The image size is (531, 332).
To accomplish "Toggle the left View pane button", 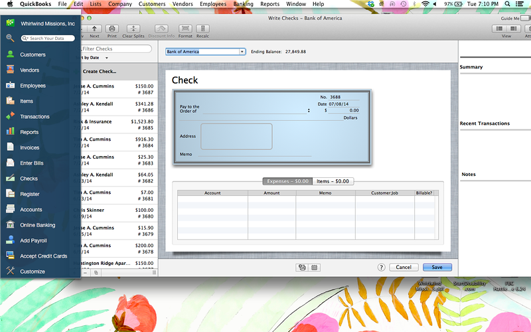I will tap(500, 29).
